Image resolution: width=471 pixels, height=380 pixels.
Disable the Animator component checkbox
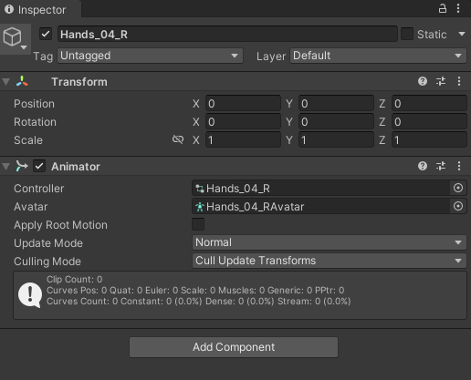click(39, 166)
